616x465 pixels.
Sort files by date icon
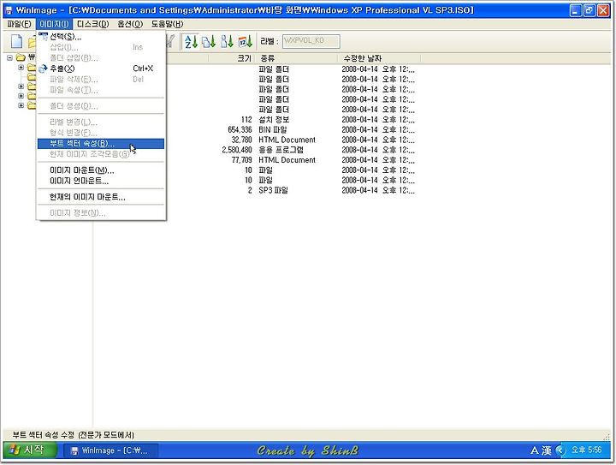click(x=246, y=41)
